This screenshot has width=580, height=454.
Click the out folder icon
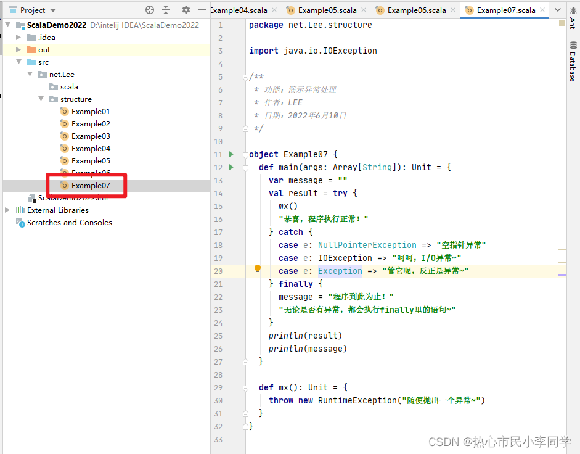(31, 49)
